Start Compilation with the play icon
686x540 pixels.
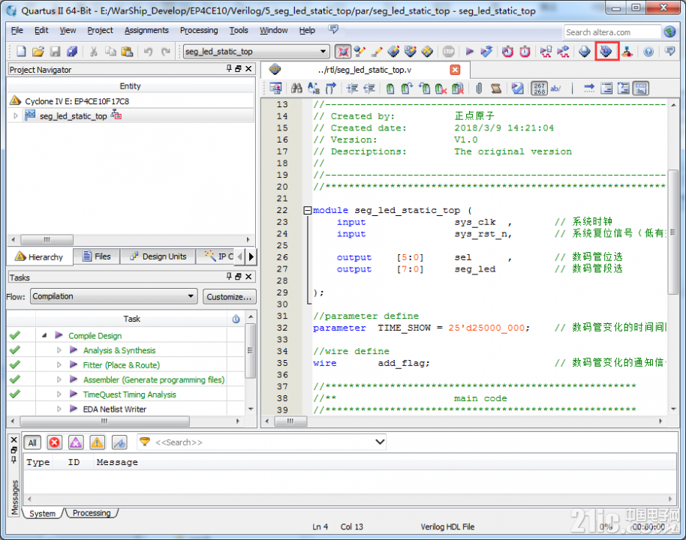[x=469, y=52]
